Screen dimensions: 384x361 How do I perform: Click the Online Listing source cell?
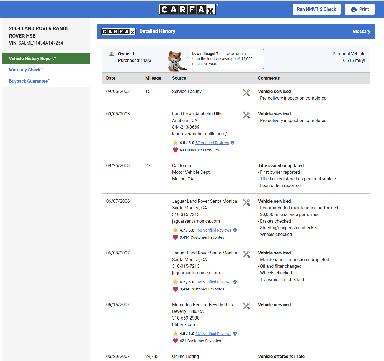(x=185, y=357)
